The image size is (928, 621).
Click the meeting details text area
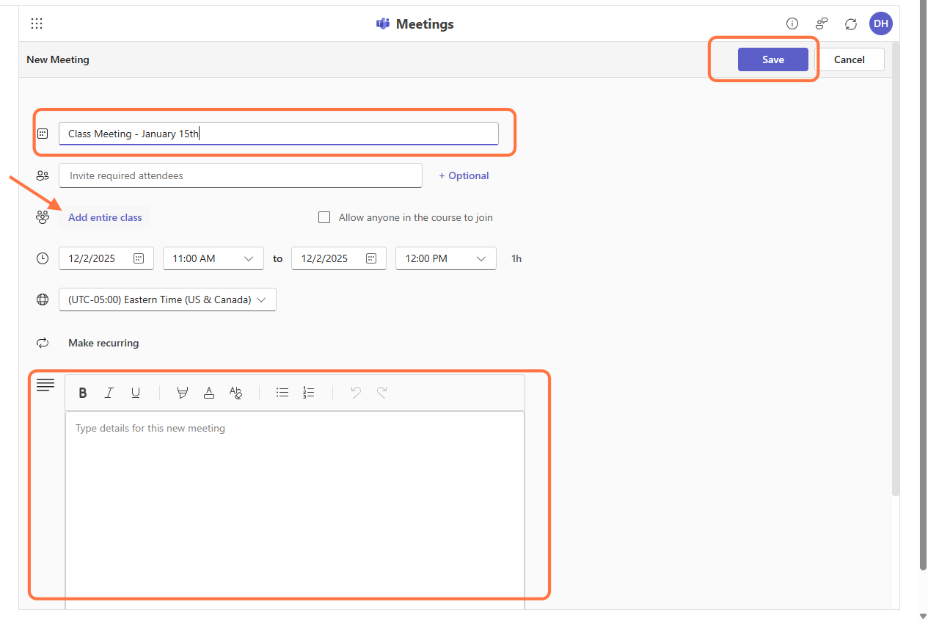[295, 509]
